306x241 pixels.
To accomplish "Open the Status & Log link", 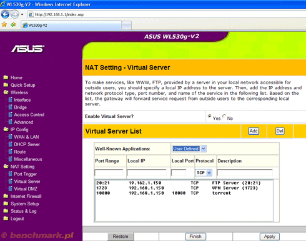I will pos(24,211).
